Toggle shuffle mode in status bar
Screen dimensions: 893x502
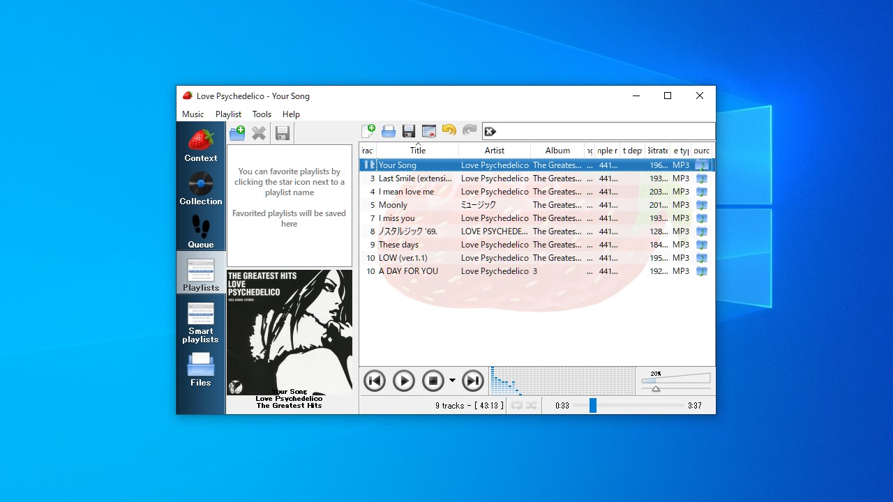coord(532,405)
